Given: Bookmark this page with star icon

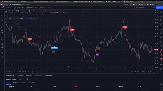Looking at the screenshot, I should 128,5.
